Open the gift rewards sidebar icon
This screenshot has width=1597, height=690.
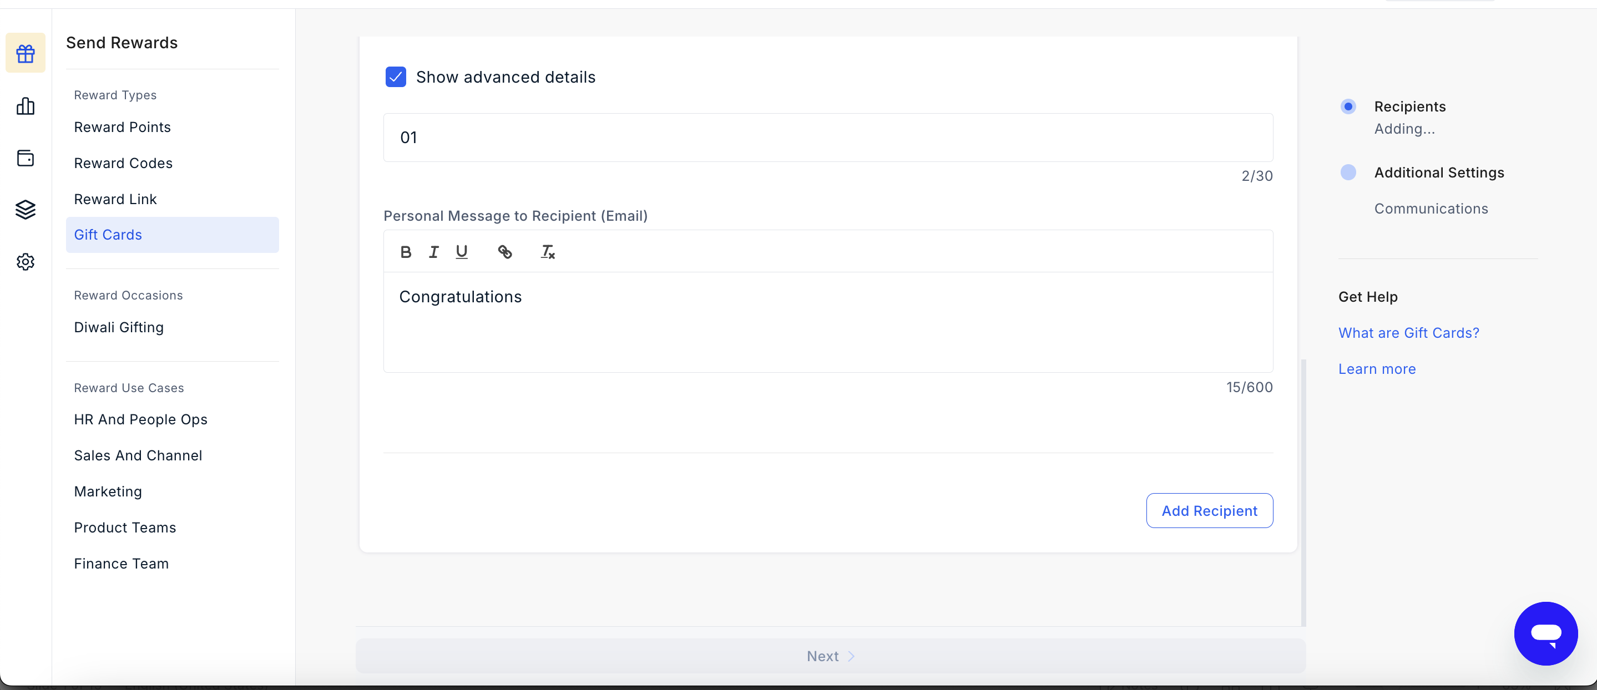point(26,53)
